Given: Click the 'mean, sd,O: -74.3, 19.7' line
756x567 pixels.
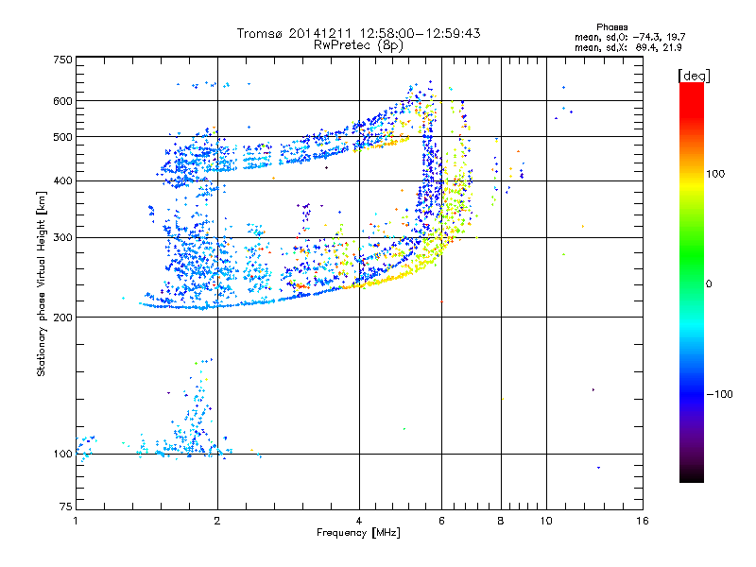Looking at the screenshot, I should [629, 37].
